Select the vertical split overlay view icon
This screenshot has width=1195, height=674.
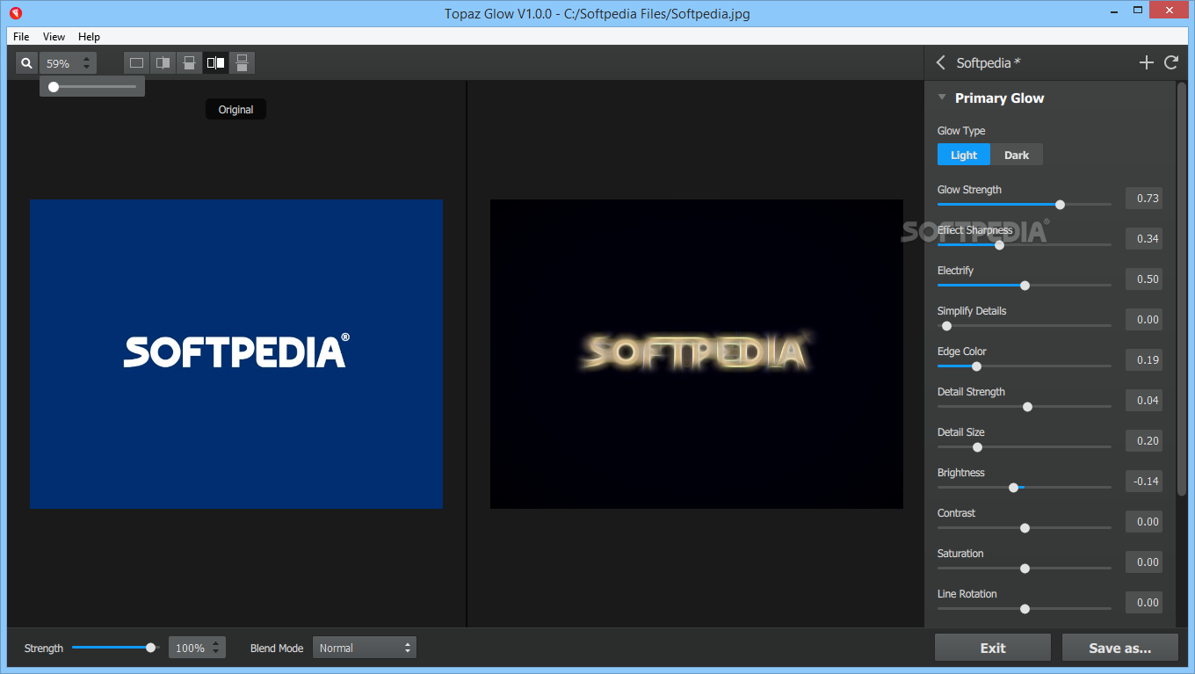tap(163, 63)
